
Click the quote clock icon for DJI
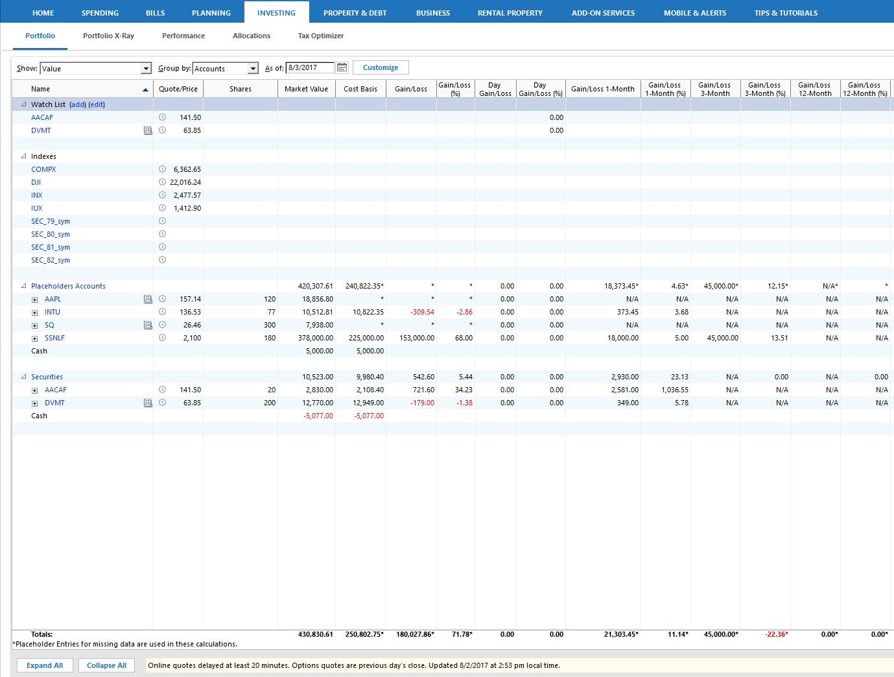162,182
